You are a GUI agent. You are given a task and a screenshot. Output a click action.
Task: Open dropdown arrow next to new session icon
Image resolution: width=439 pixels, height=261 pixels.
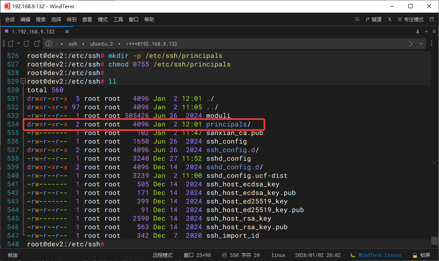point(18,44)
